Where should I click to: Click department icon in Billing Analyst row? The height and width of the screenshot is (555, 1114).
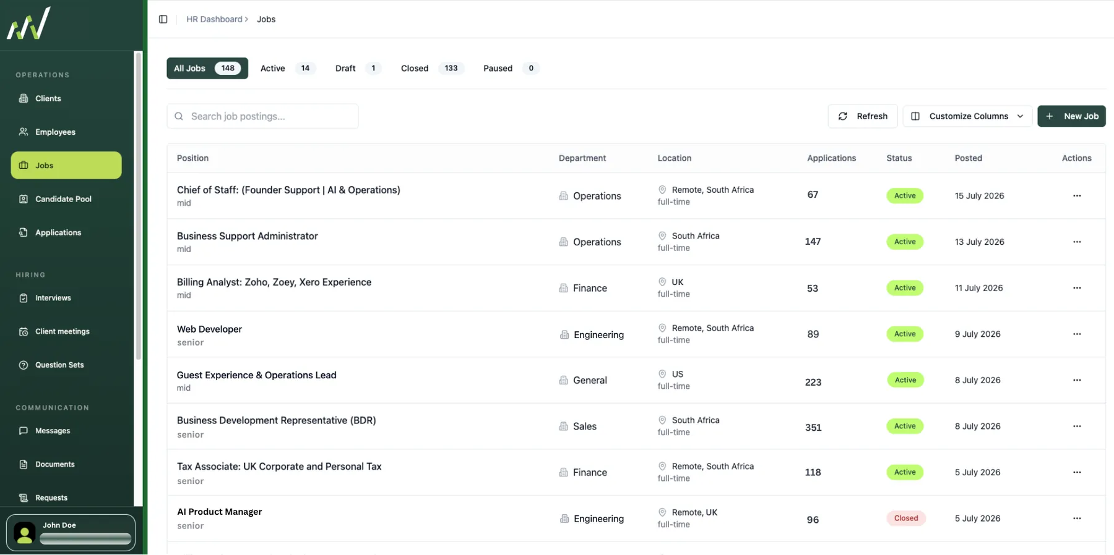[x=563, y=288]
